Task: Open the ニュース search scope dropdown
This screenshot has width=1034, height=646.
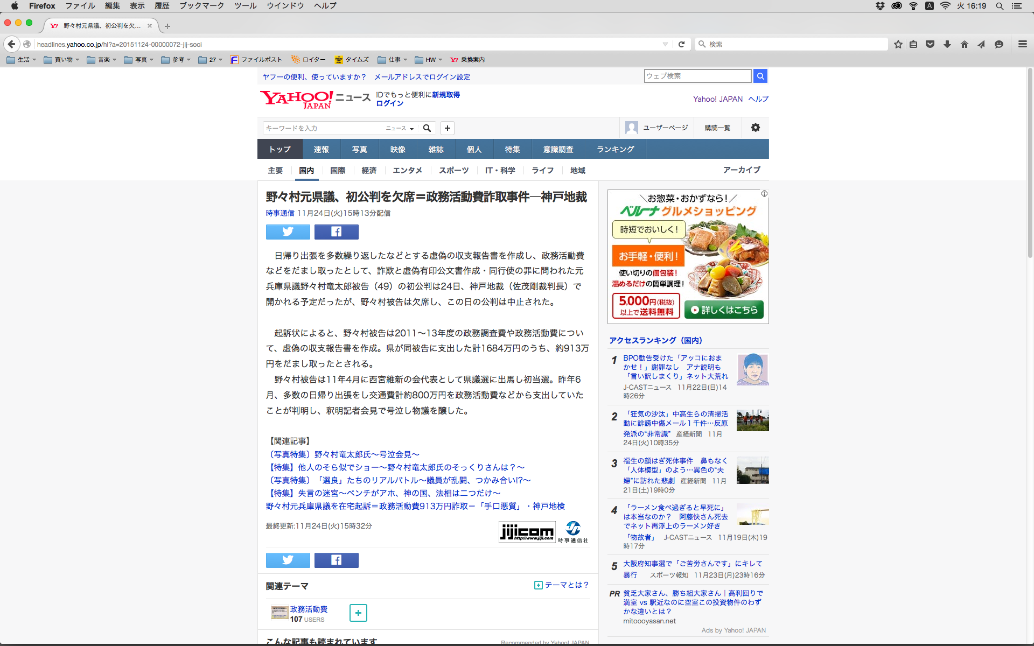Action: tap(400, 128)
